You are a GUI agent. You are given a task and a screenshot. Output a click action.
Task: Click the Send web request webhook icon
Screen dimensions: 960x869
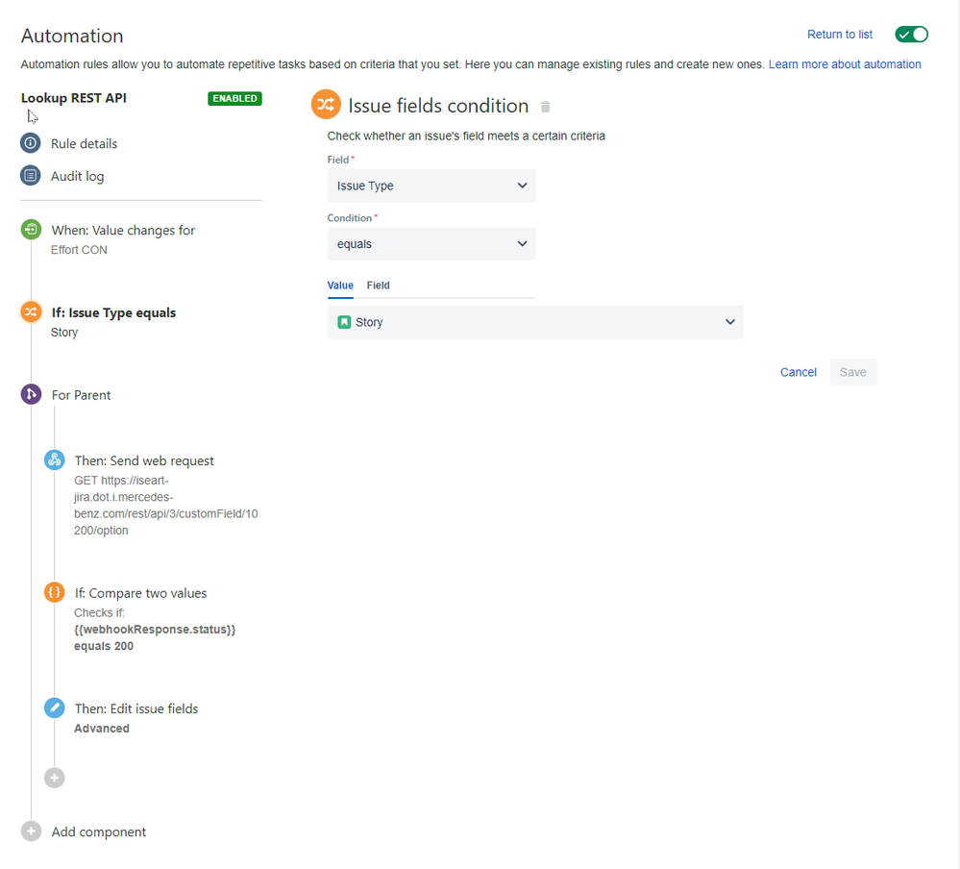55,459
